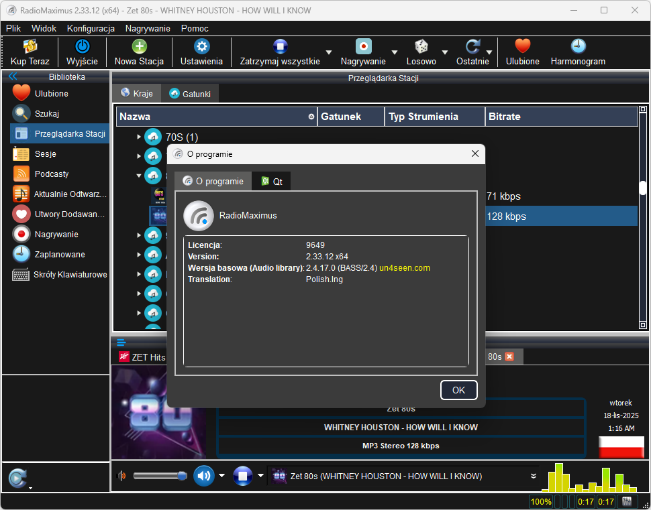Select the O programie tab in dialog

[x=213, y=181]
